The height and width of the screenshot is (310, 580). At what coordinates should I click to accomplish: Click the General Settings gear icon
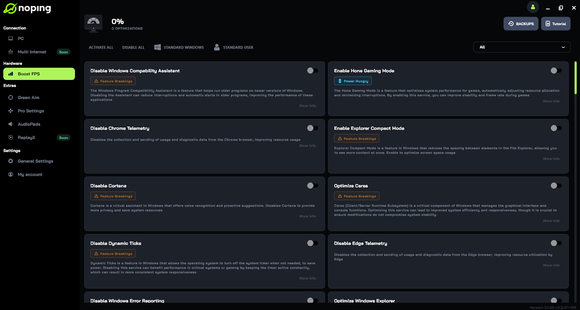coord(11,161)
